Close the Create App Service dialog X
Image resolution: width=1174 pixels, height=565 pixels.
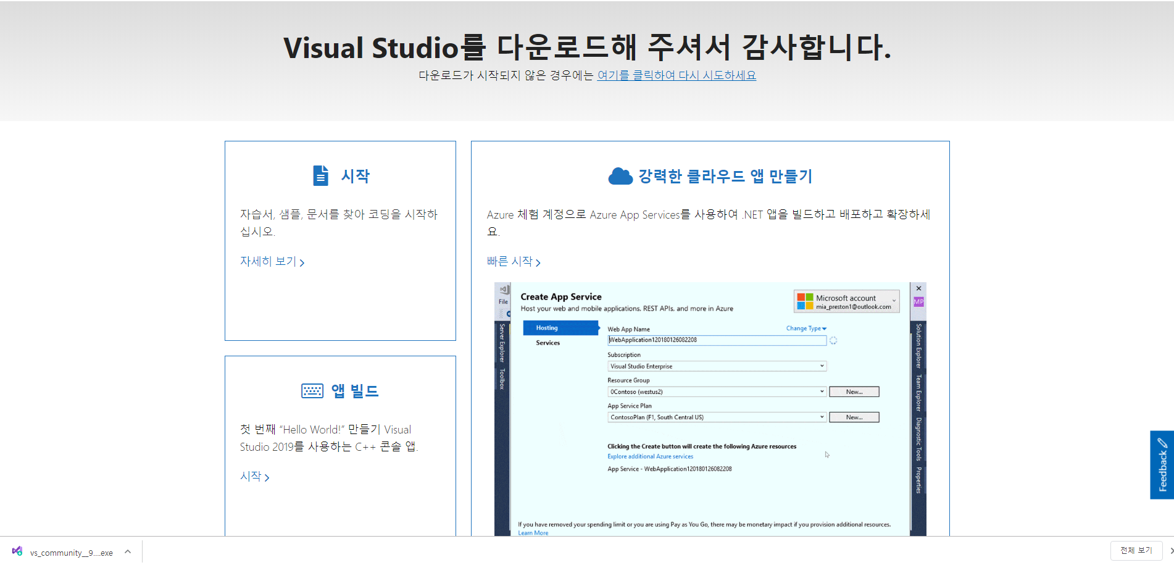coord(918,288)
